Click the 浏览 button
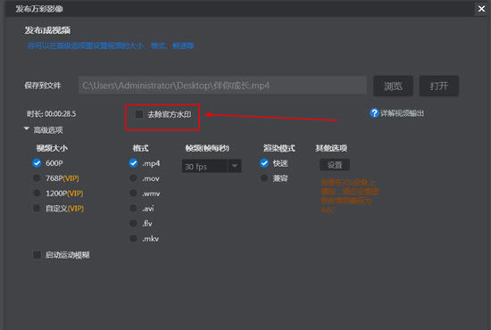Viewport: 491px width, 330px height. [x=393, y=86]
